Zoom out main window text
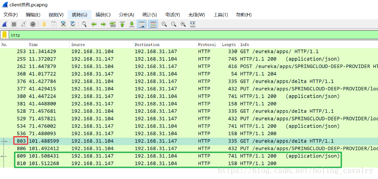378x179 pixels. coord(174,24)
